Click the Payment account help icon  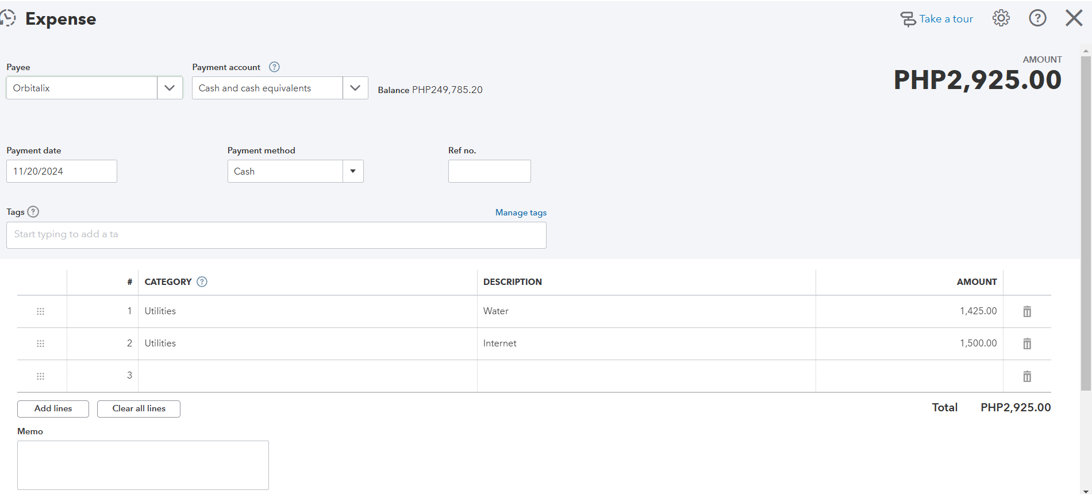274,67
